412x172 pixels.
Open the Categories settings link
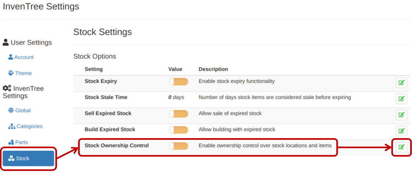coord(29,126)
